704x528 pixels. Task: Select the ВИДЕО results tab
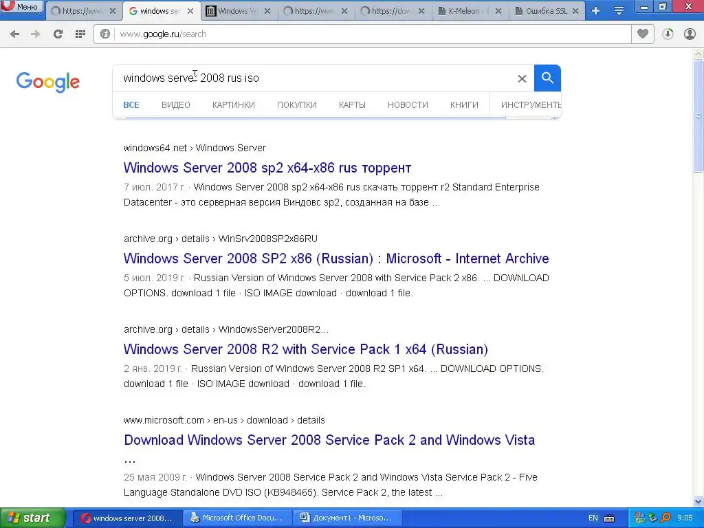pyautogui.click(x=175, y=105)
